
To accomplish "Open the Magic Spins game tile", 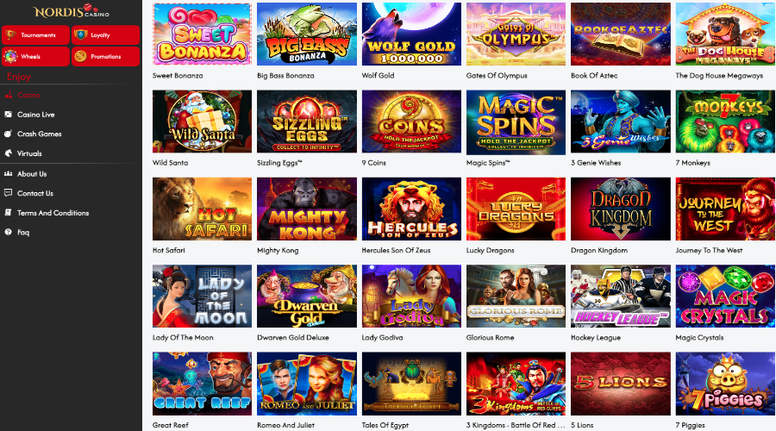I will pos(516,122).
